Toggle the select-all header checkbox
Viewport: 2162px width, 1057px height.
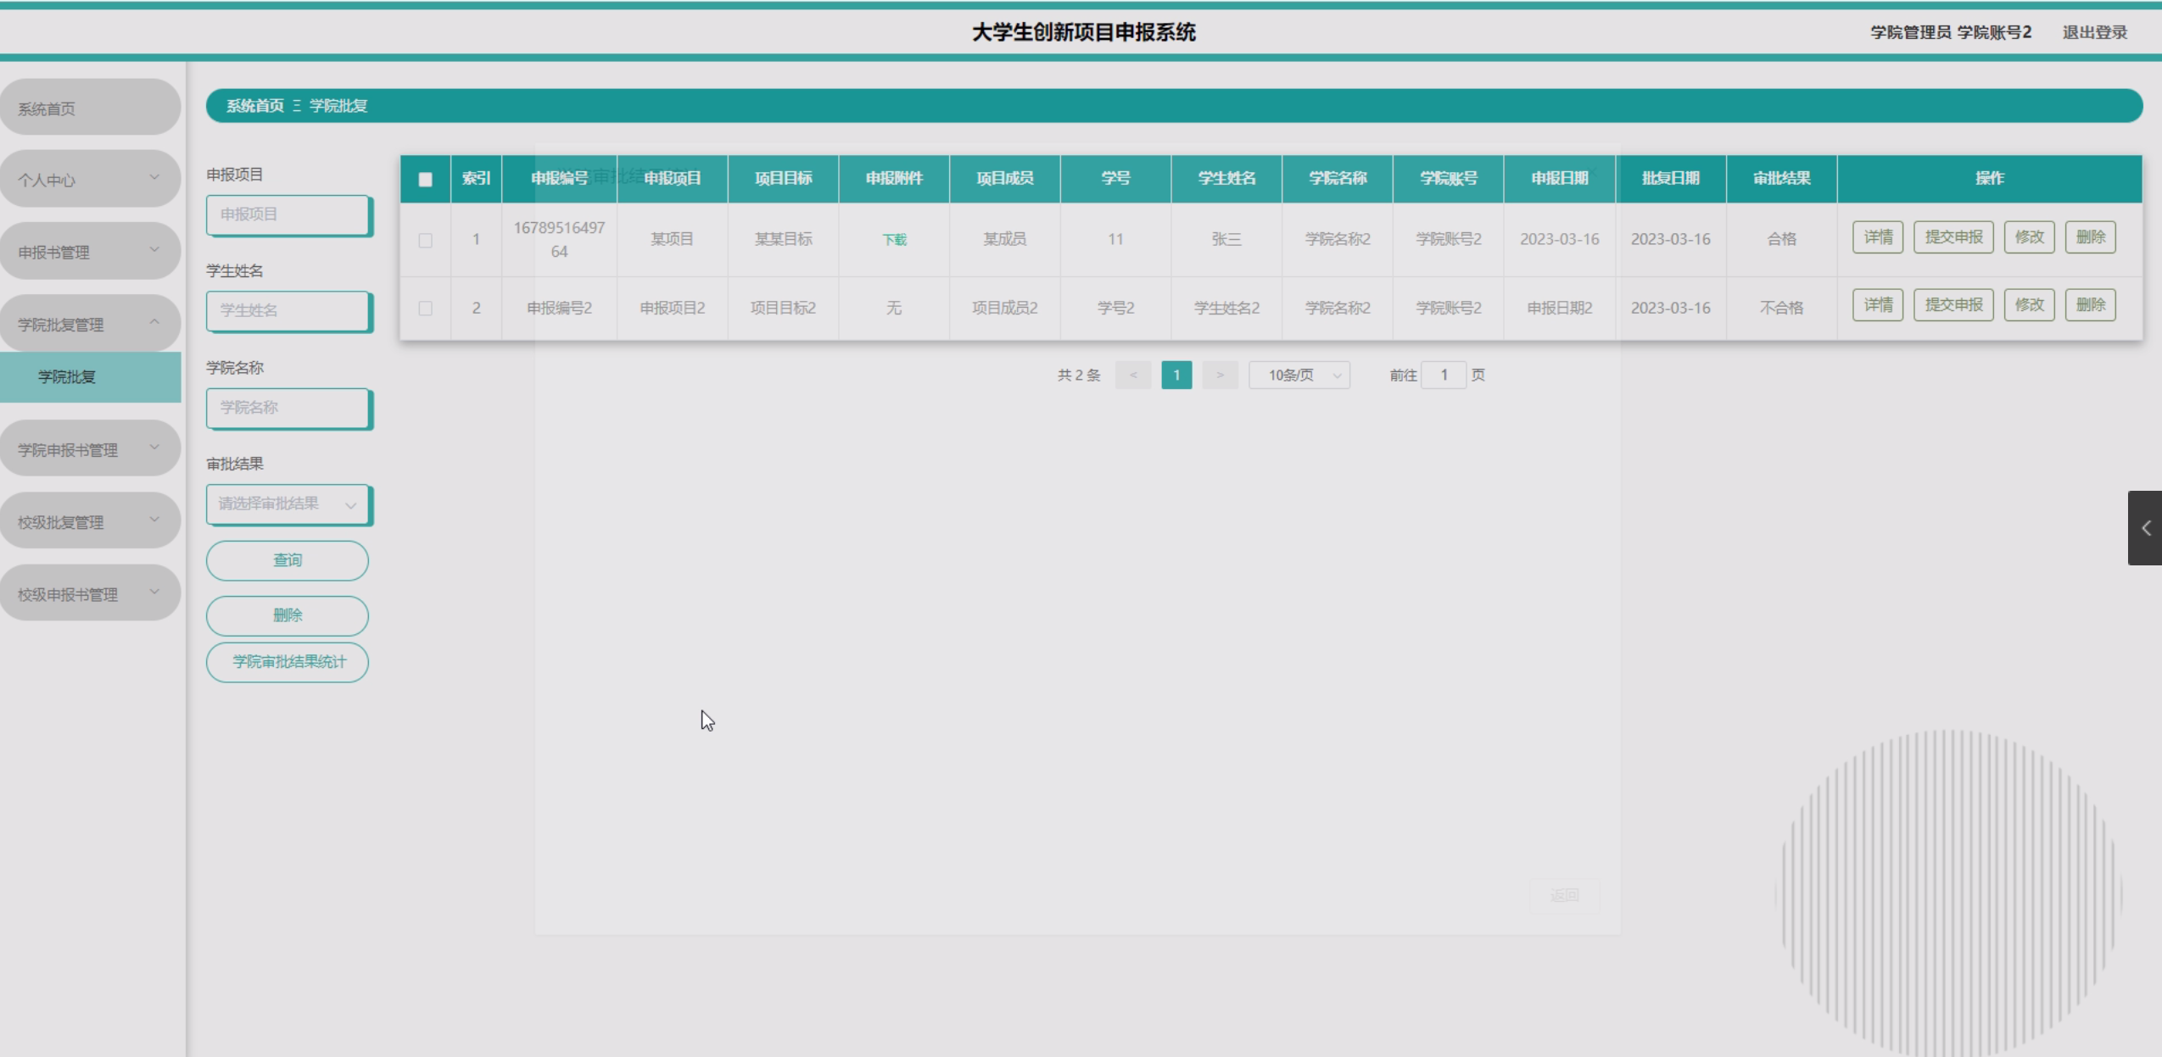[426, 179]
